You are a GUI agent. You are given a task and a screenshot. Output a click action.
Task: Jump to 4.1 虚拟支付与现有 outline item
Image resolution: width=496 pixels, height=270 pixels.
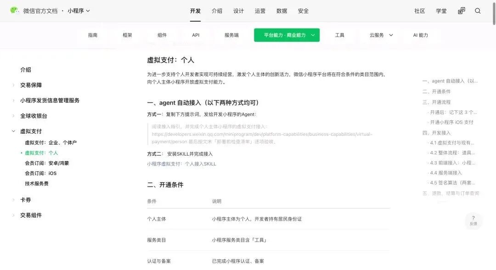452,143
